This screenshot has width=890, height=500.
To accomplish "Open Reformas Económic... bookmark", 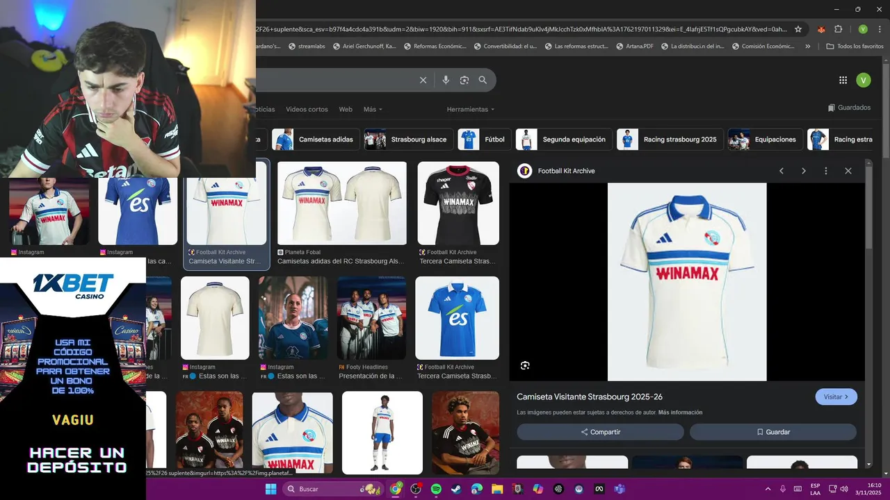I will point(434,47).
